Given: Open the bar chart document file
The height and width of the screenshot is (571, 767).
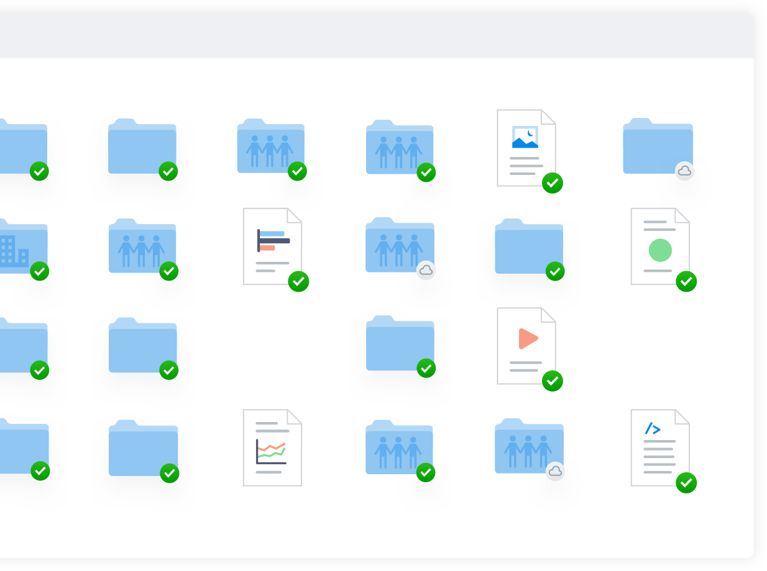Looking at the screenshot, I should (x=272, y=246).
